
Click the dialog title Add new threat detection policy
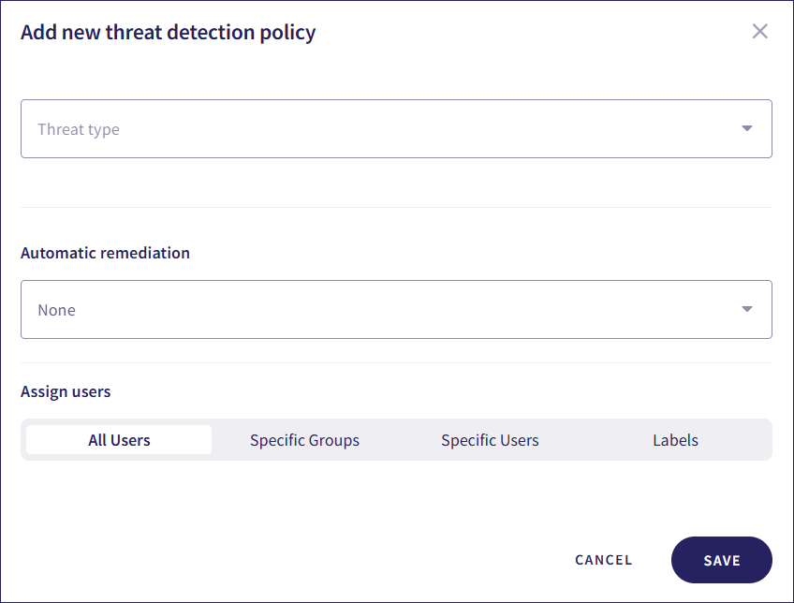tap(168, 31)
